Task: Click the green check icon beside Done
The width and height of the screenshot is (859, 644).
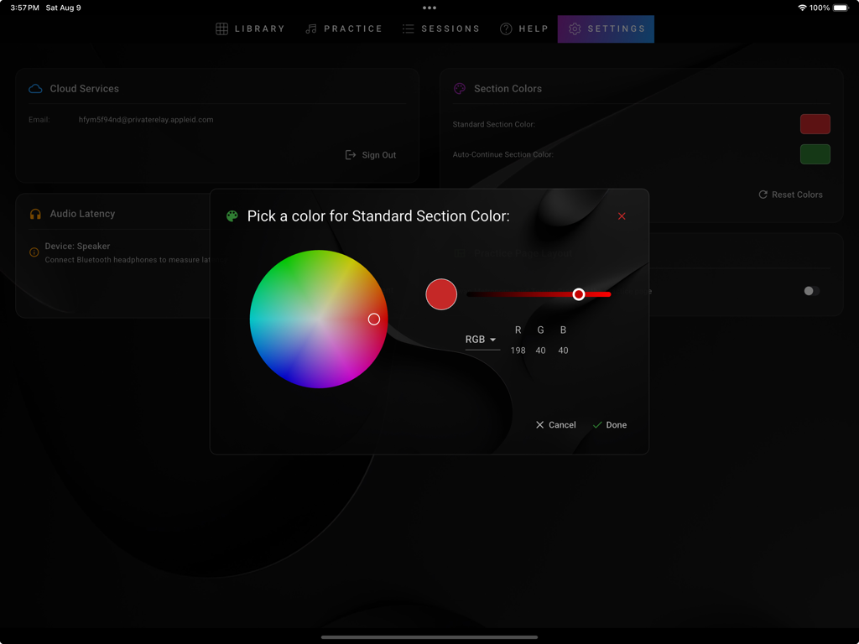Action: 597,424
